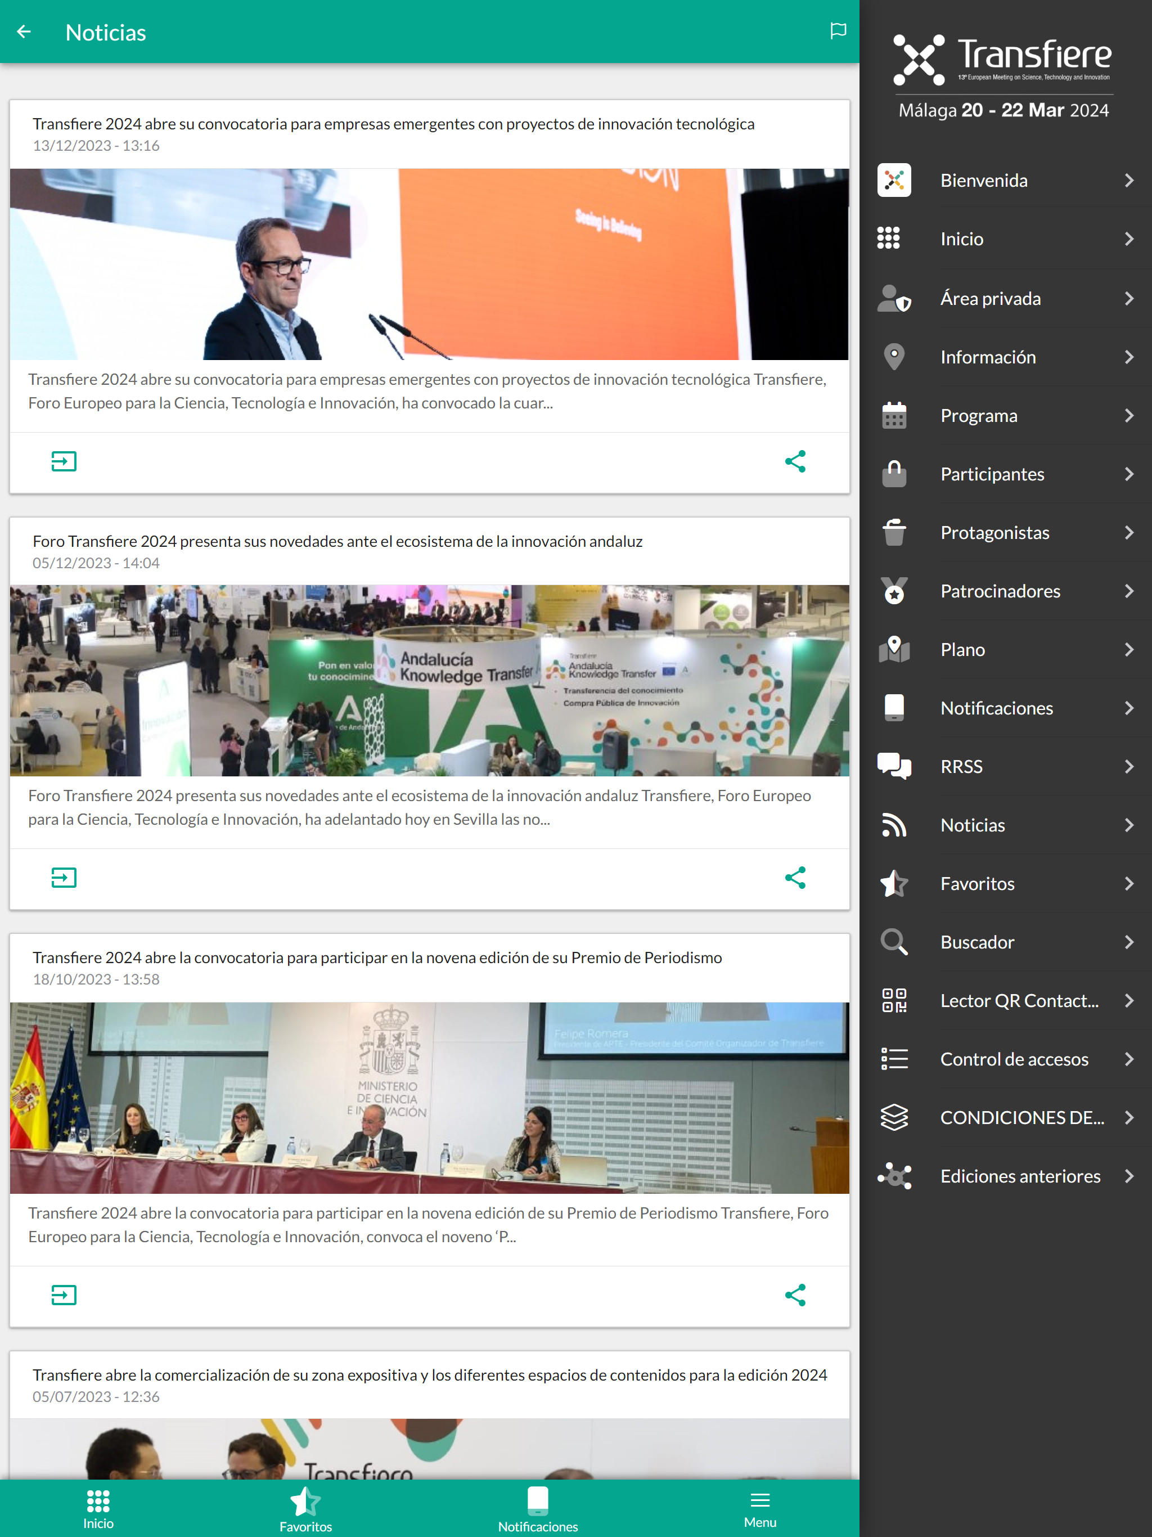Switch to Favoritos in bottom navigation
1152x1537 pixels.
click(x=305, y=1509)
